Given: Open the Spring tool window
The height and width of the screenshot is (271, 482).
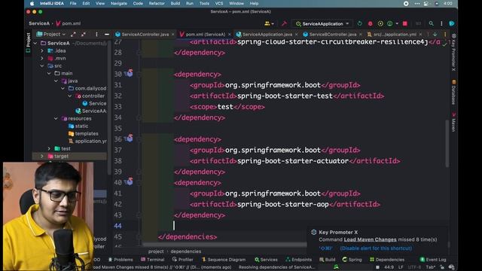Looking at the screenshot, I should click(352, 260).
